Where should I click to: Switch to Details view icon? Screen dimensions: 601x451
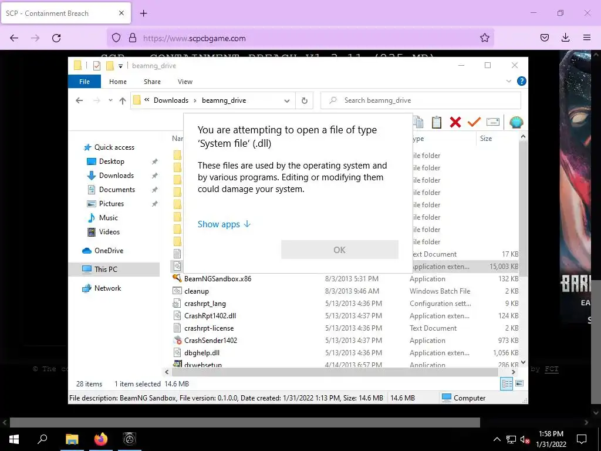point(507,383)
